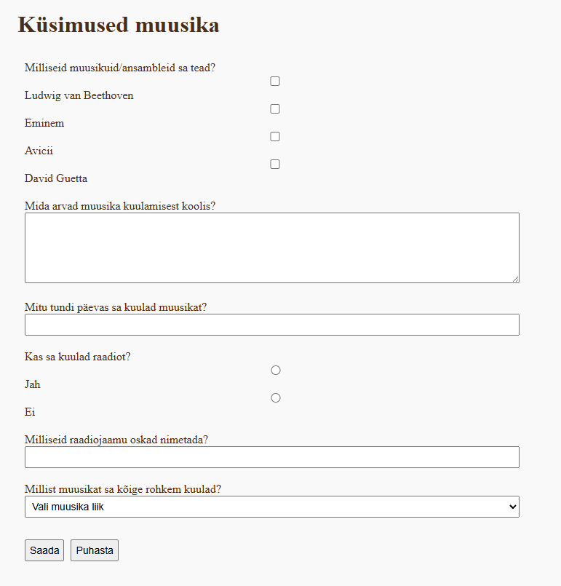Check the Eminem checkbox
This screenshot has height=586, width=561.
click(275, 109)
